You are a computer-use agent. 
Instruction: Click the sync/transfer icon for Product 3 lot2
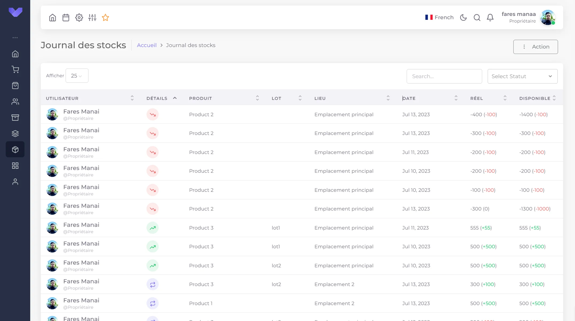pos(152,284)
